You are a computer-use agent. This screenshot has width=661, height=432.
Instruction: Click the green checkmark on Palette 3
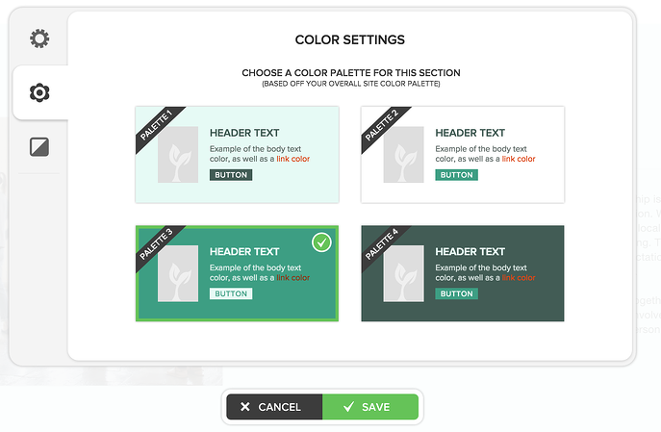321,242
